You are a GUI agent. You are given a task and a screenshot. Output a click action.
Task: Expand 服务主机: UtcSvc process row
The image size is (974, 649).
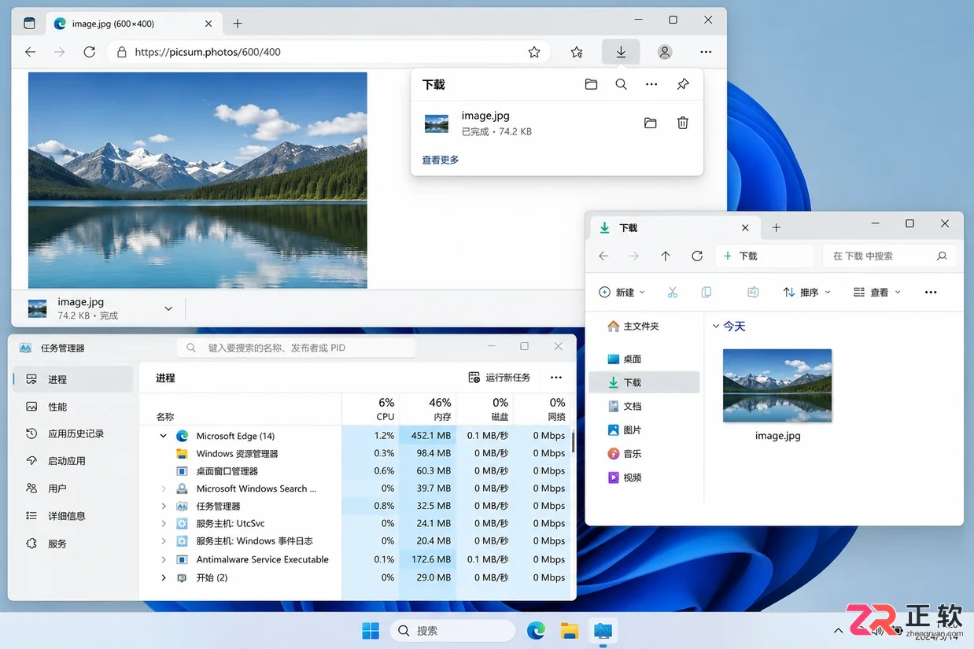pyautogui.click(x=164, y=523)
